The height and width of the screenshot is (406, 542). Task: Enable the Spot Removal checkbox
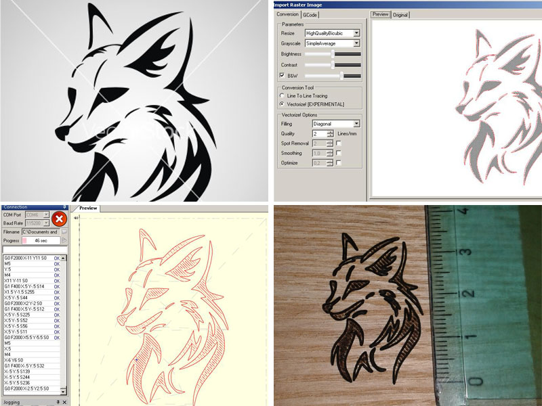pos(337,144)
